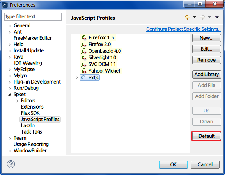Dismiss the dialog with Cancel

pos(205,164)
